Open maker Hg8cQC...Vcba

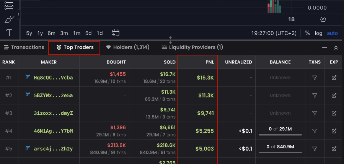click(x=53, y=78)
